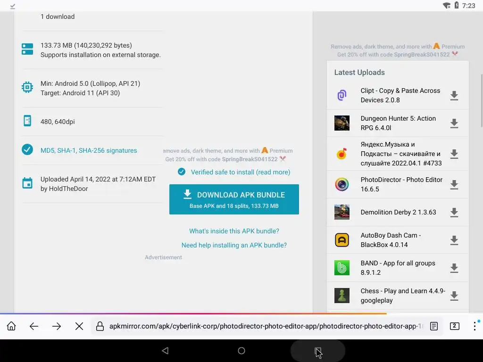
Task: Download PhotoDirector - Photo Editor 16.6.5
Action: coord(454,185)
